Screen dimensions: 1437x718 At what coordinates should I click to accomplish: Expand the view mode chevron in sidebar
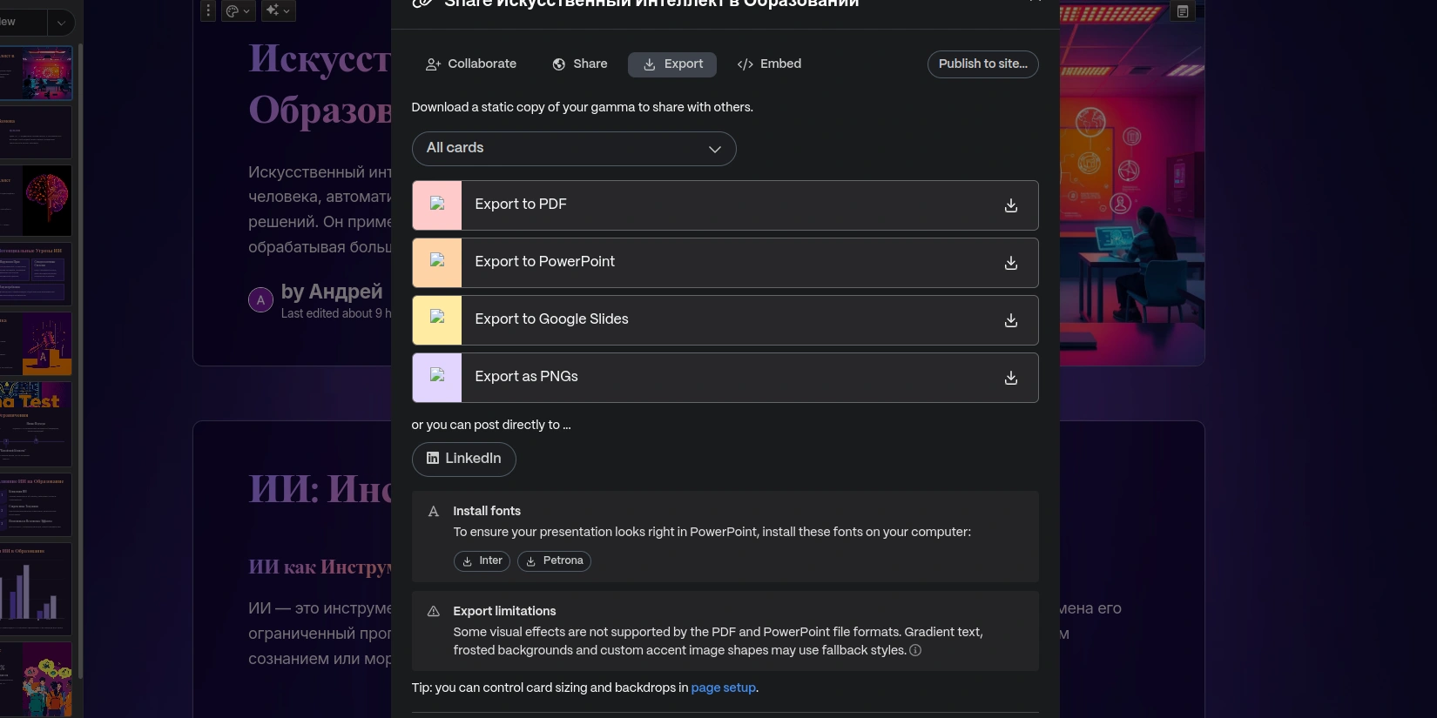[60, 23]
